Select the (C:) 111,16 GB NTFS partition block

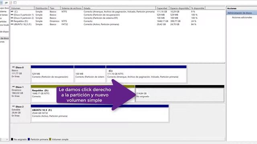(x=146, y=74)
